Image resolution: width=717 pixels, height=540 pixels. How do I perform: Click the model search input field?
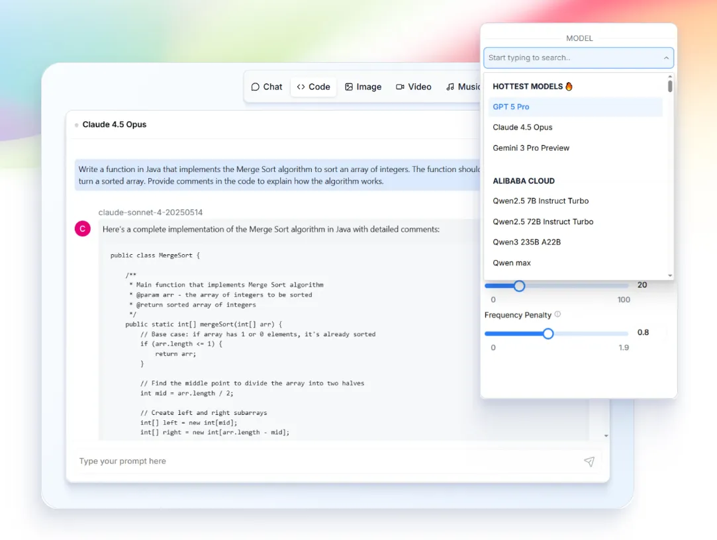pyautogui.click(x=579, y=58)
